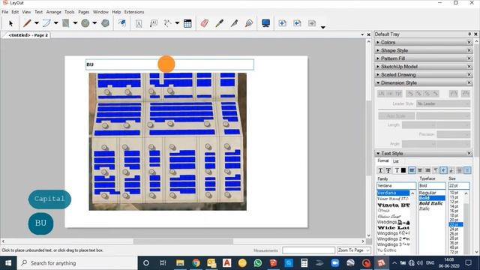
Task: Open dropdown next to Arc tool
Action: (x=56, y=23)
